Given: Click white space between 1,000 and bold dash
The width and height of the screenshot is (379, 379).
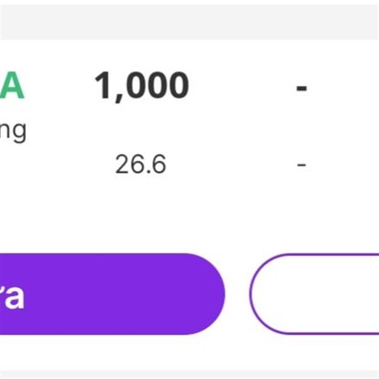Looking at the screenshot, I should (x=243, y=87).
